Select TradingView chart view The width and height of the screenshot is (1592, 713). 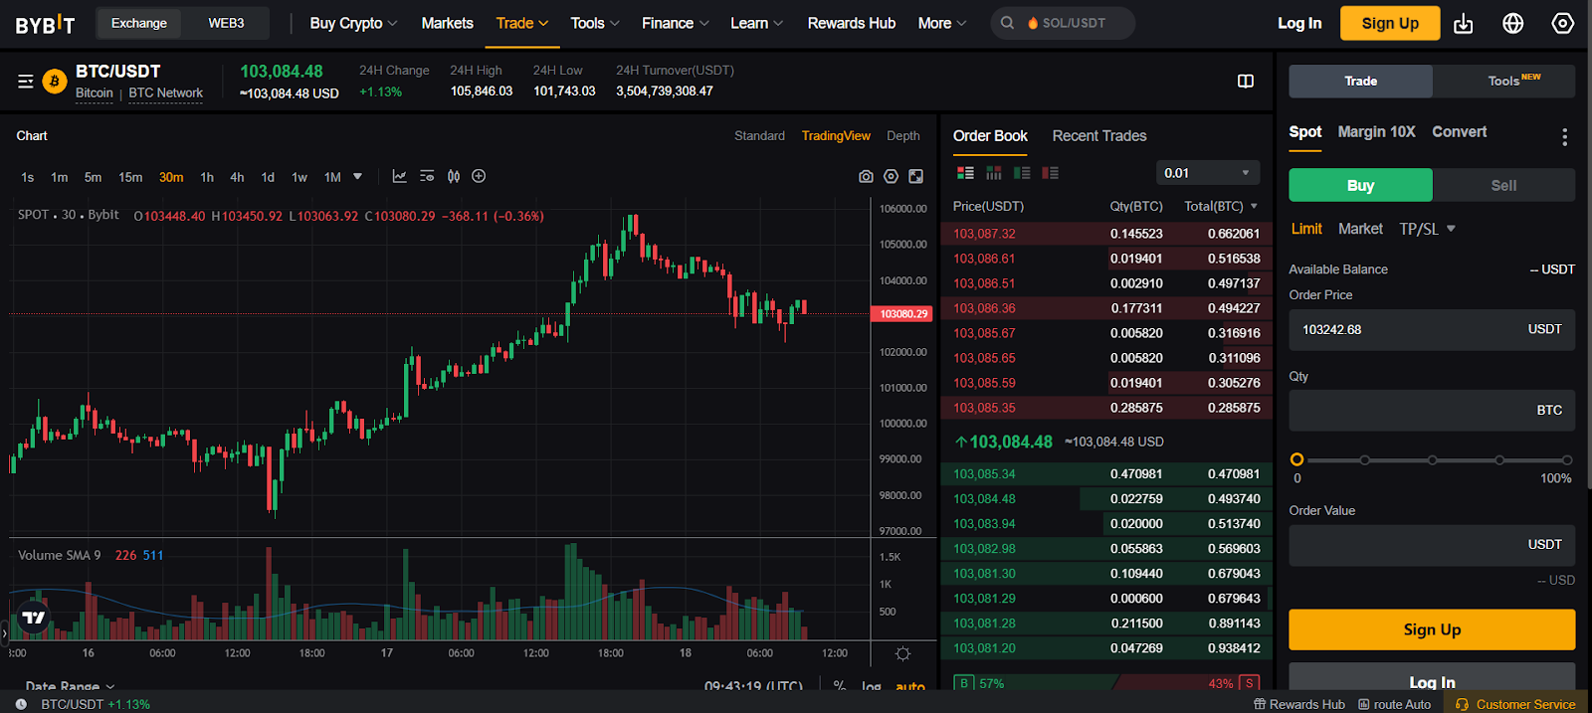[x=836, y=135]
